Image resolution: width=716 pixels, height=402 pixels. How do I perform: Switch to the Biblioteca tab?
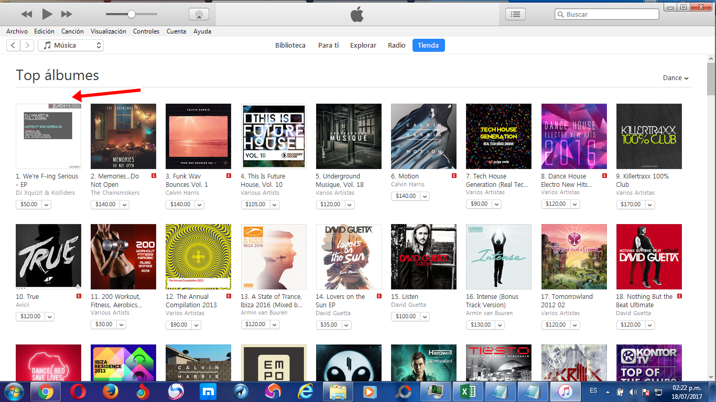point(290,46)
